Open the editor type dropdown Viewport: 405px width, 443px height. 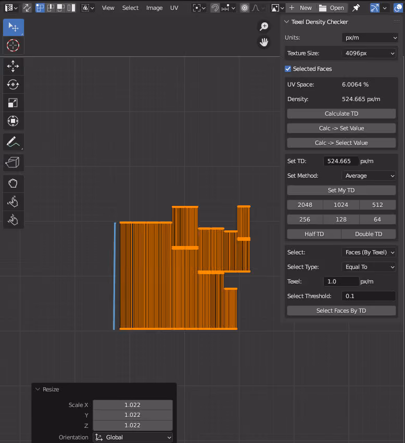[11, 8]
